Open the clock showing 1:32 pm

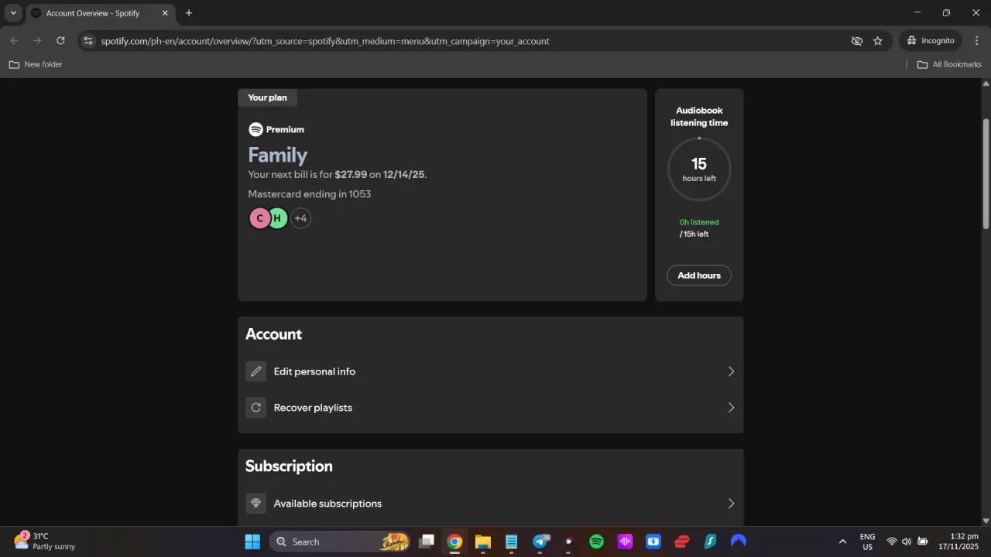pos(958,542)
